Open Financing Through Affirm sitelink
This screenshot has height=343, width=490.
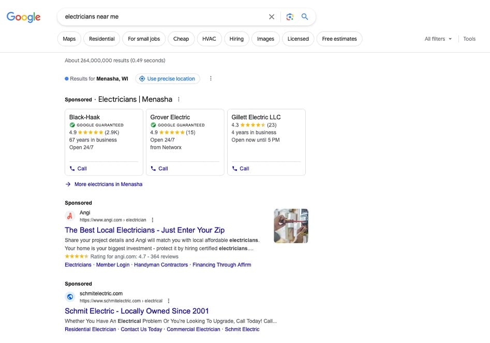[x=222, y=264]
